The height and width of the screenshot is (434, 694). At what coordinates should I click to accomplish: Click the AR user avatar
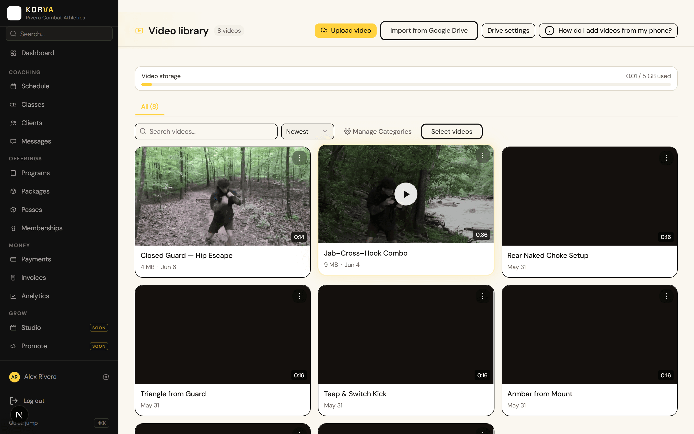coord(14,377)
